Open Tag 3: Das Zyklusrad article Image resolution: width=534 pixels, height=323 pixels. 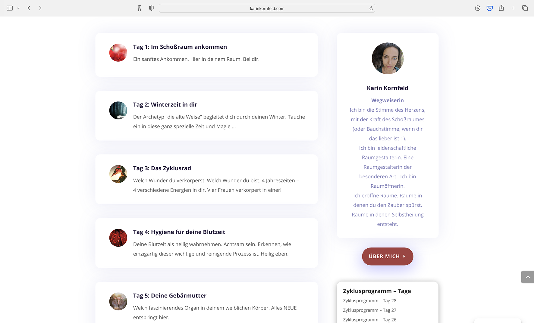coord(162,168)
